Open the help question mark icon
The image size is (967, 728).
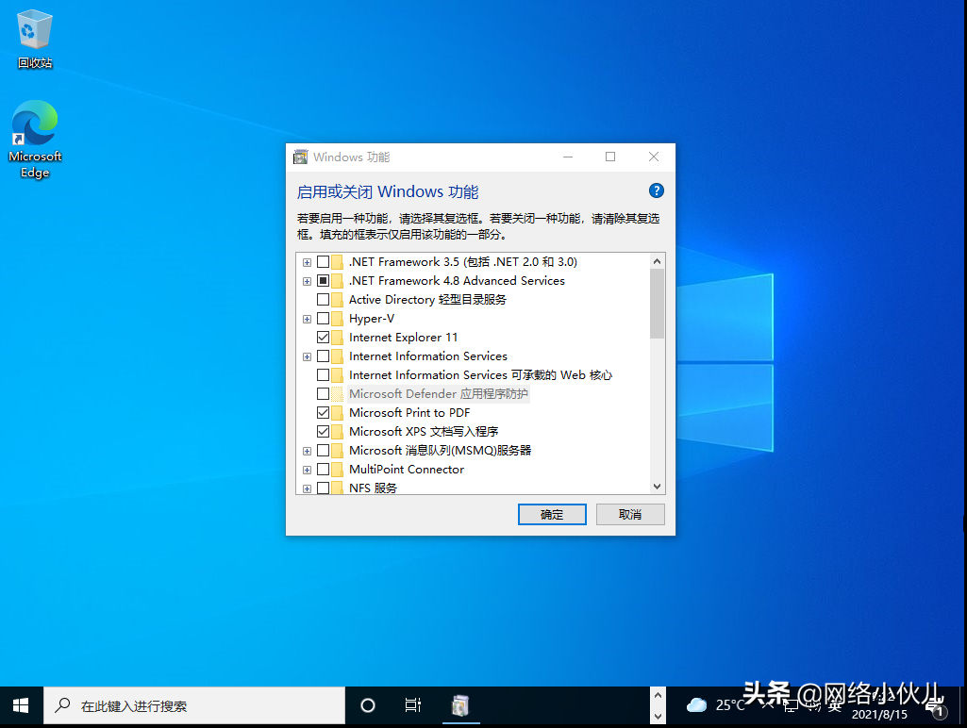(x=656, y=190)
